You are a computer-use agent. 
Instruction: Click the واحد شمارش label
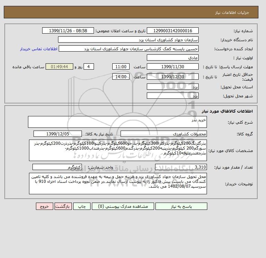[100, 167]
